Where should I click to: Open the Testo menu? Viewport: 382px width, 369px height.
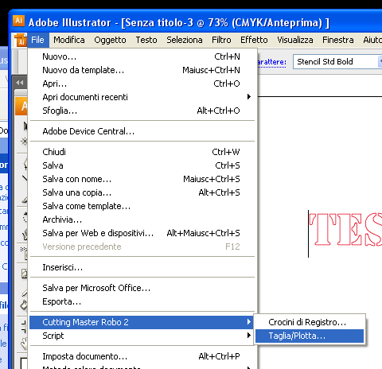[146, 40]
